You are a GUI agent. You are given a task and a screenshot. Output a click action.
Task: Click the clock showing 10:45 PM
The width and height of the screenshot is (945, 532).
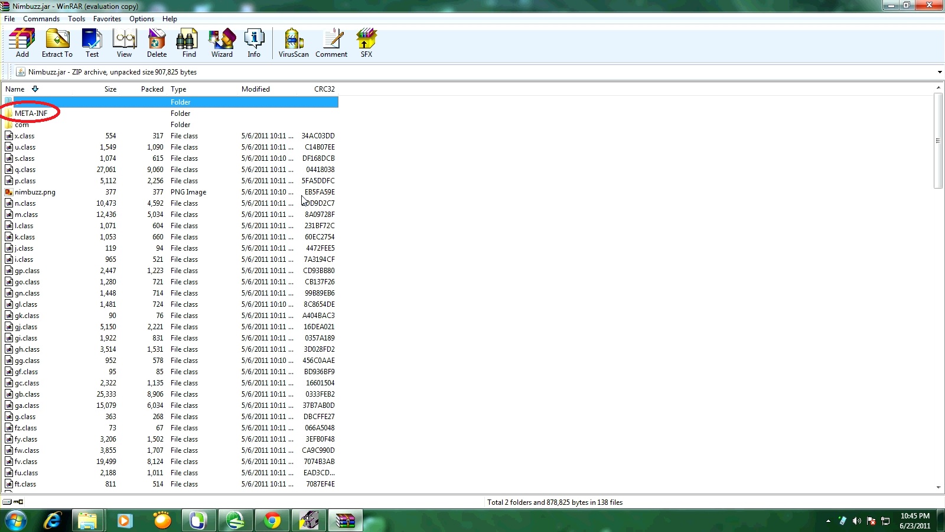[x=915, y=516]
